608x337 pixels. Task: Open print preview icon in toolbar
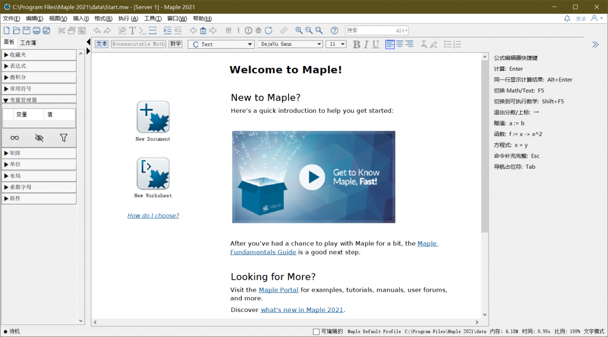pyautogui.click(x=46, y=30)
